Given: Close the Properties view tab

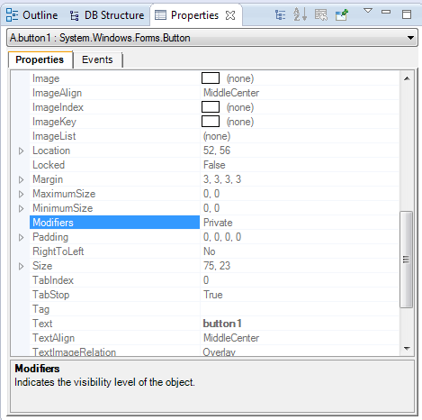Looking at the screenshot, I should [230, 15].
